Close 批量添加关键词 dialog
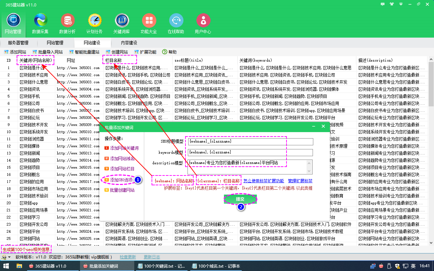 coord(323,126)
